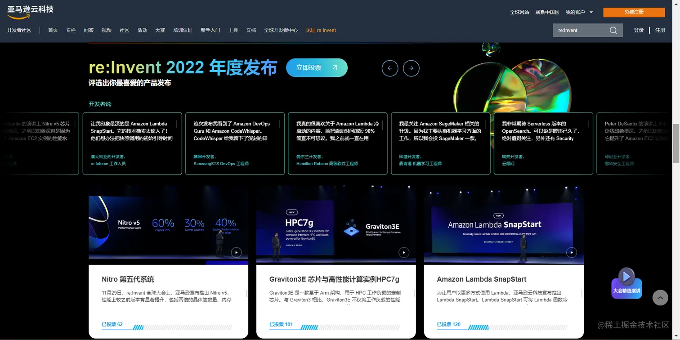Open 联系中国区 link
680x340 pixels.
[547, 12]
